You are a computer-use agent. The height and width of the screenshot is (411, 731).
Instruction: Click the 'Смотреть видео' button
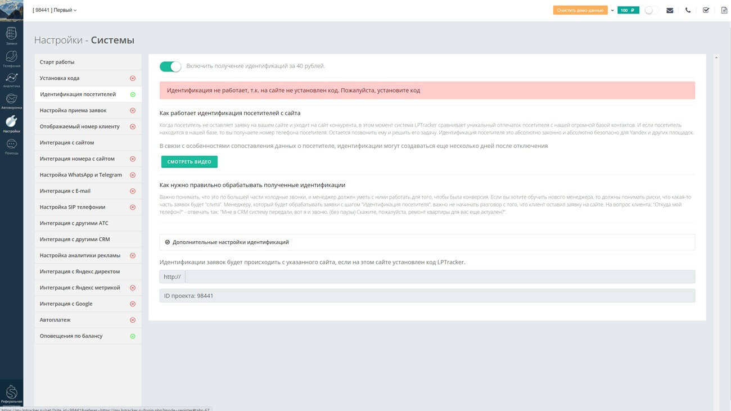tap(189, 162)
